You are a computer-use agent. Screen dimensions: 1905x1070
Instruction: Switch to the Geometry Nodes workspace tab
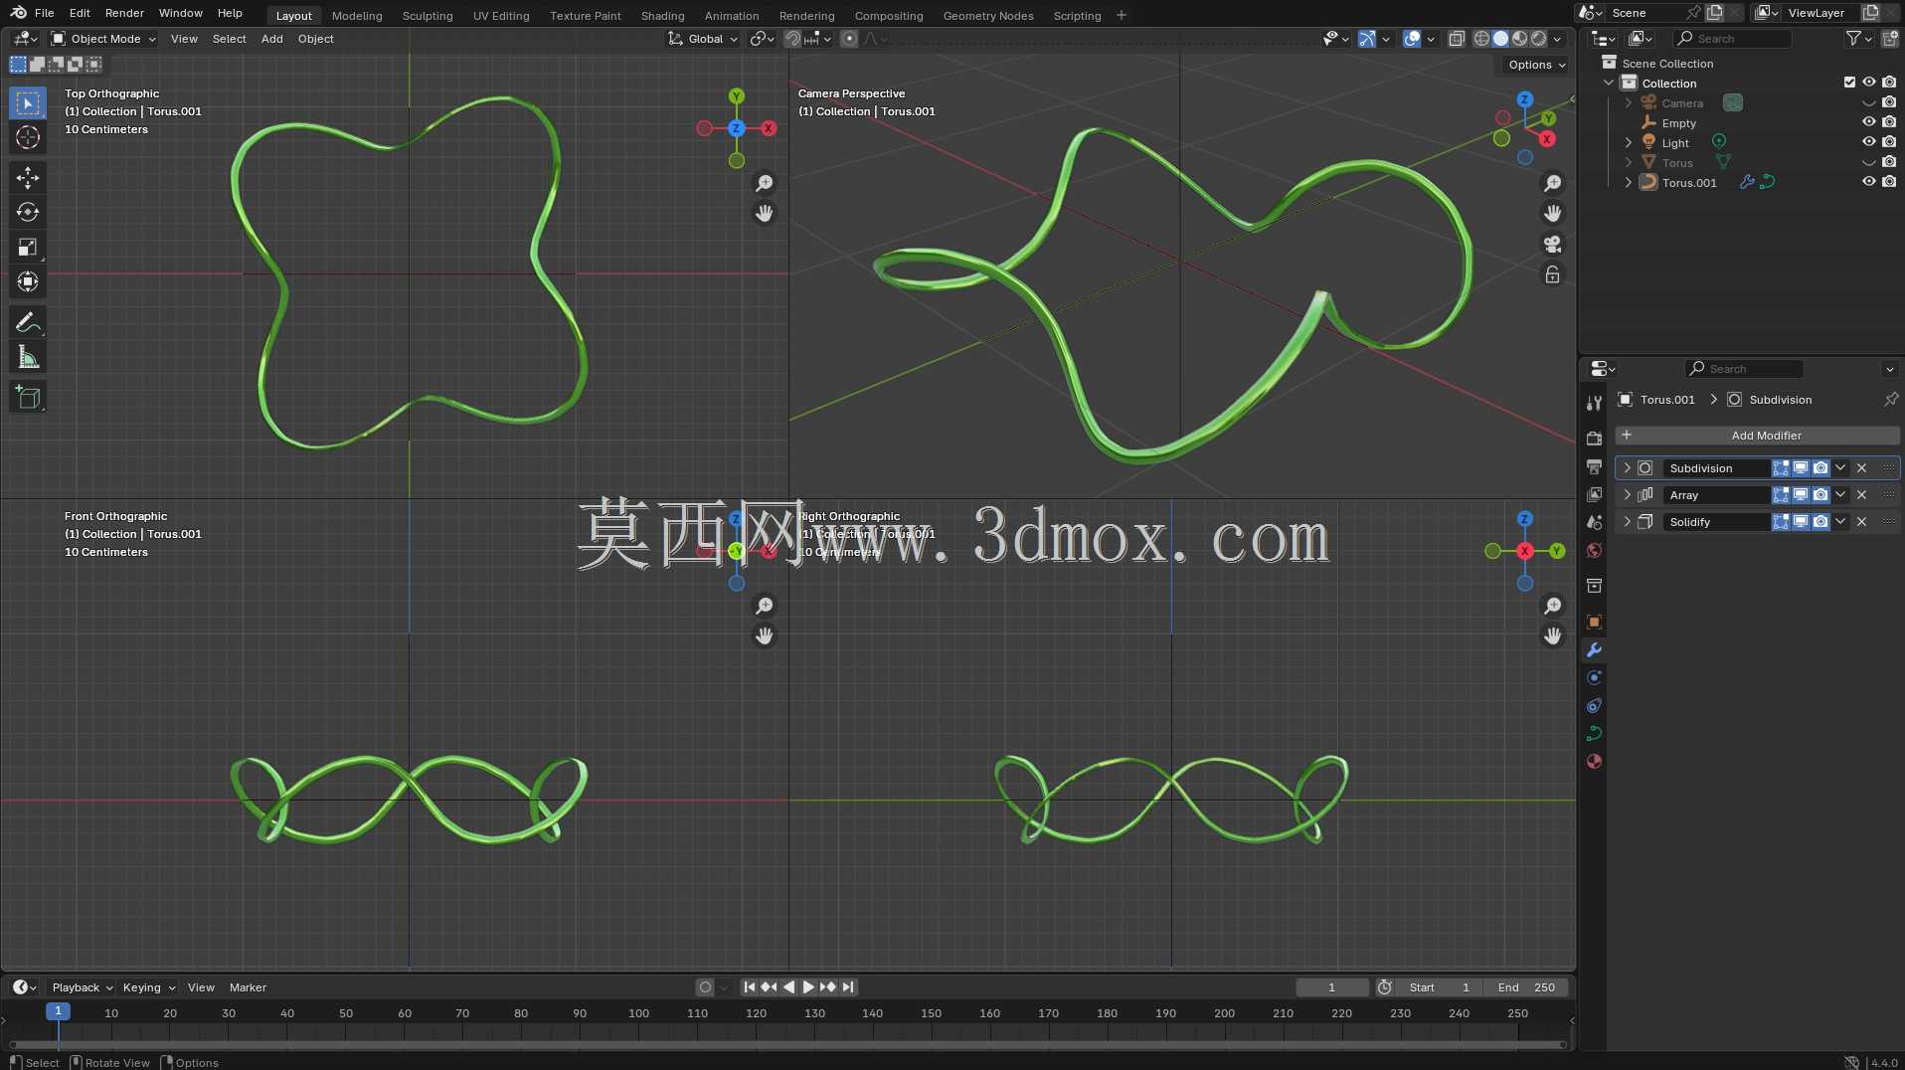(988, 16)
